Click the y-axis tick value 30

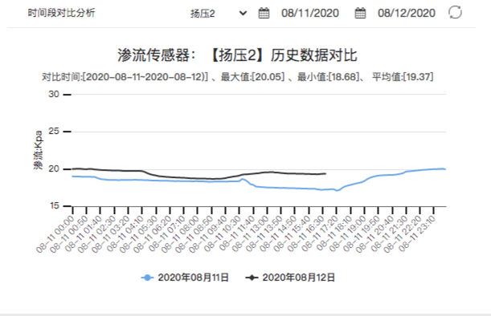click(x=54, y=94)
